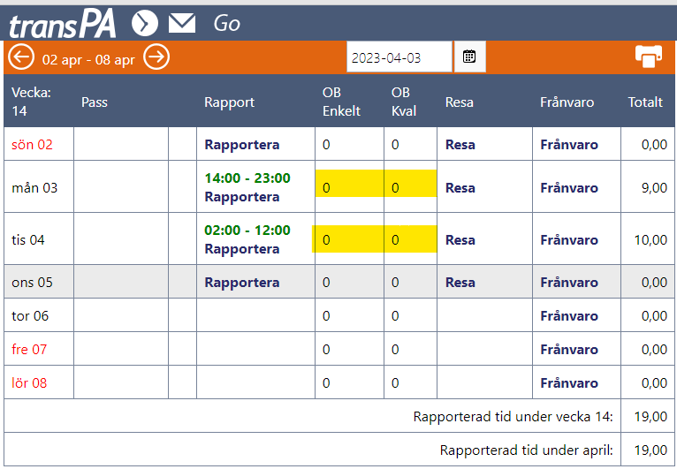Screen dimensions: 677x469
Task: Open the mail envelope icon
Action: pos(182,23)
